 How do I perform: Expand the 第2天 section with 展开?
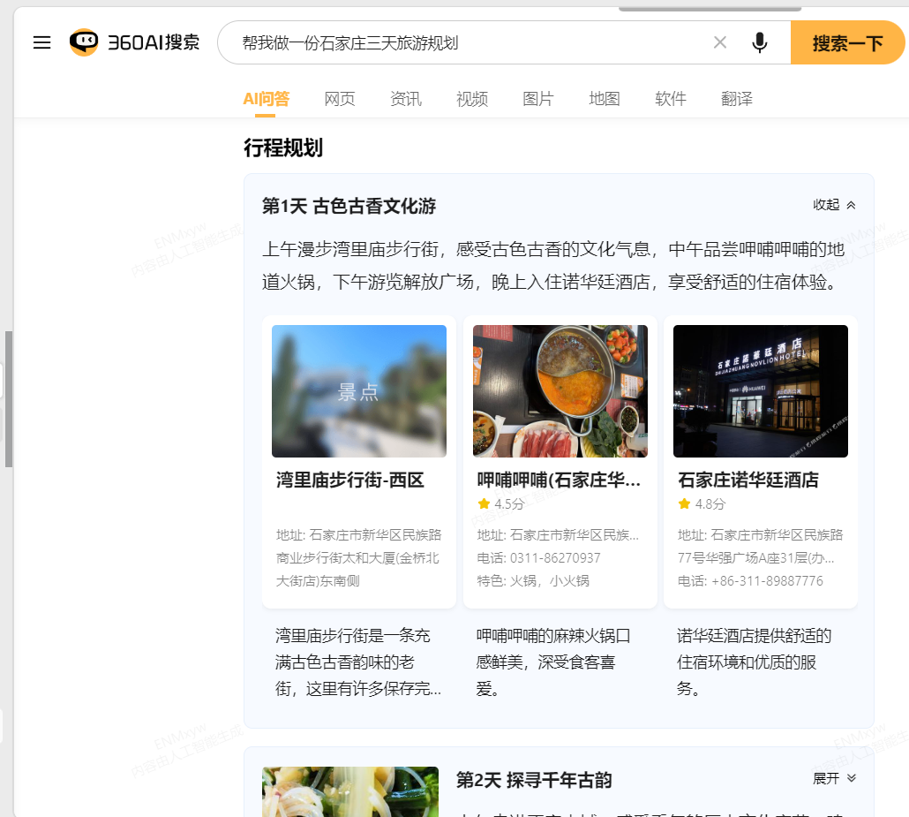point(834,778)
